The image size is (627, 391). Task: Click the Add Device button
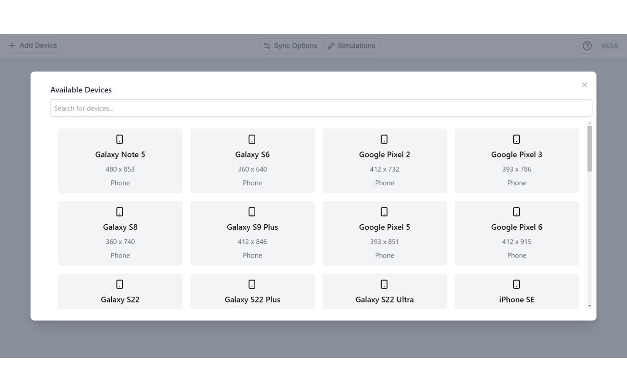[33, 45]
